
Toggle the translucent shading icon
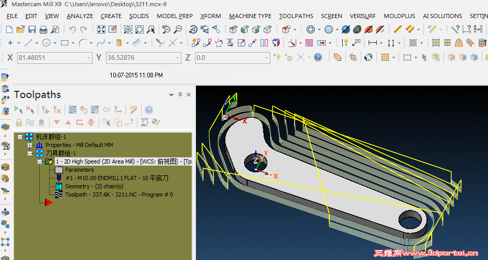pyautogui.click(x=346, y=29)
